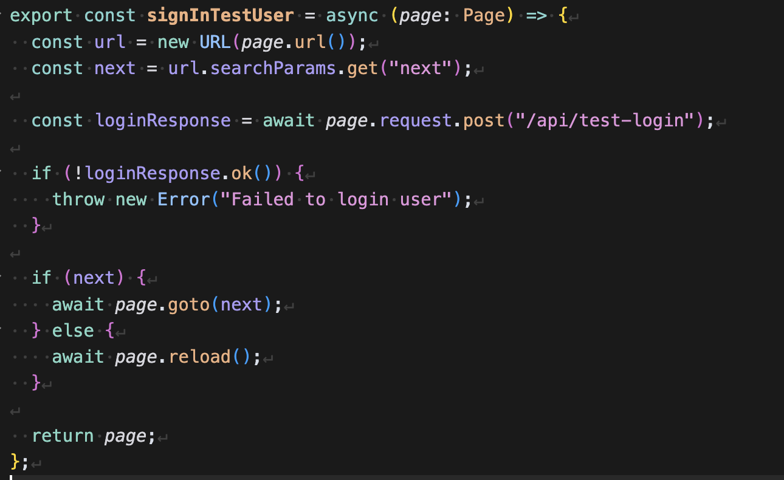Click the export keyword
The height and width of the screenshot is (480, 784).
click(x=41, y=15)
